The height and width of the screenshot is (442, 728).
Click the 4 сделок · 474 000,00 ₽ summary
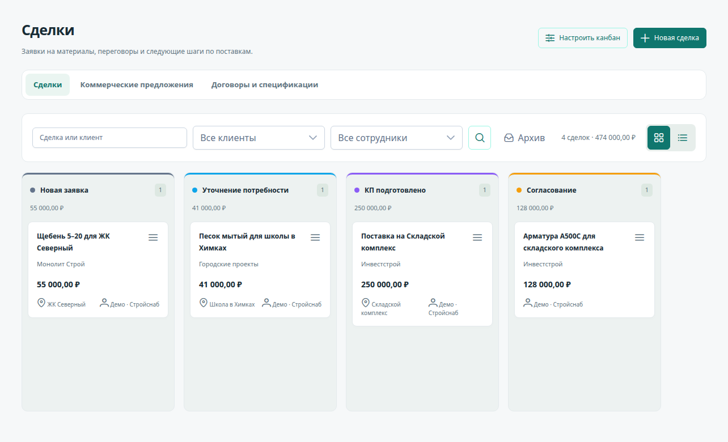(598, 138)
